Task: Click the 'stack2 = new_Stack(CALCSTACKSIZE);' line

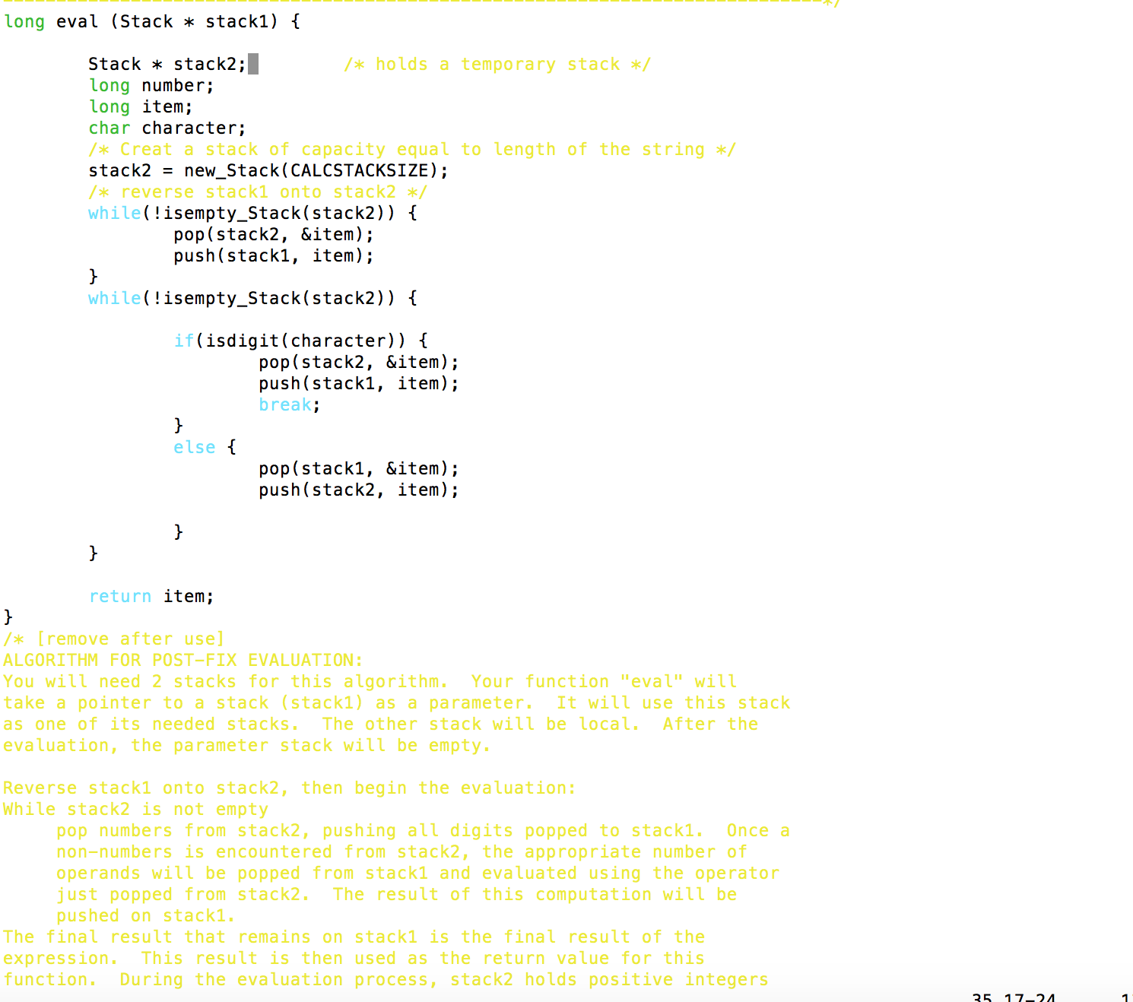Action: point(268,171)
